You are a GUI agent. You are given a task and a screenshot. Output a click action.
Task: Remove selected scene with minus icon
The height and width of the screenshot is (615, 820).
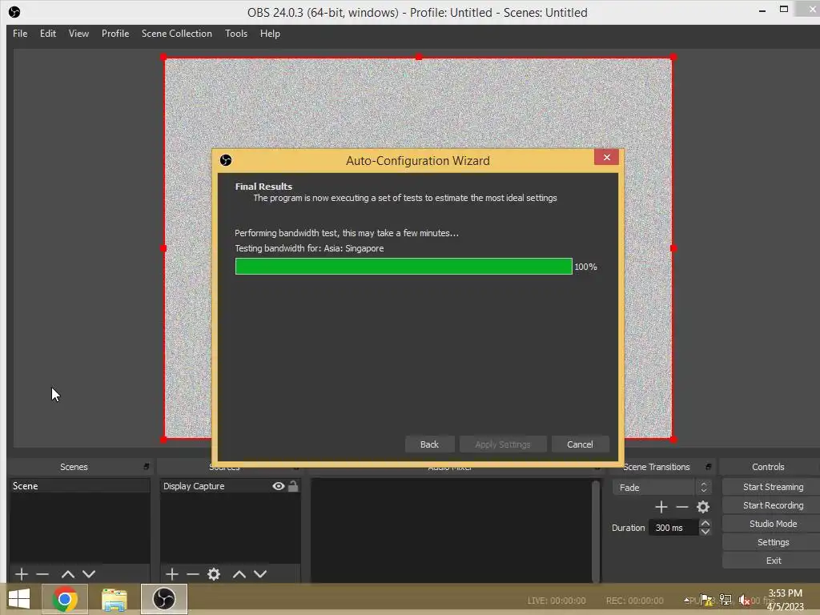pyautogui.click(x=42, y=574)
